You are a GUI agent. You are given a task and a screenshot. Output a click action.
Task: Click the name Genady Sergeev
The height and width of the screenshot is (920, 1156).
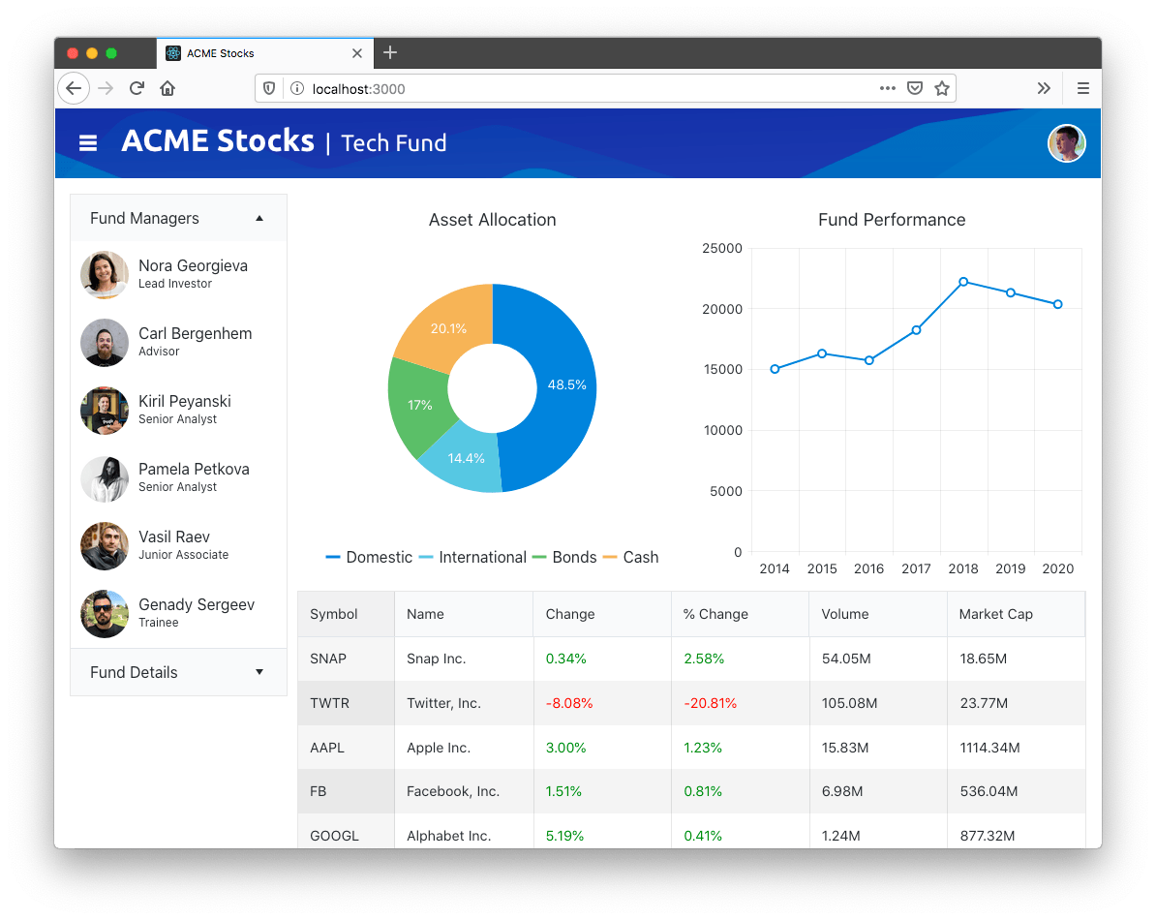(197, 604)
